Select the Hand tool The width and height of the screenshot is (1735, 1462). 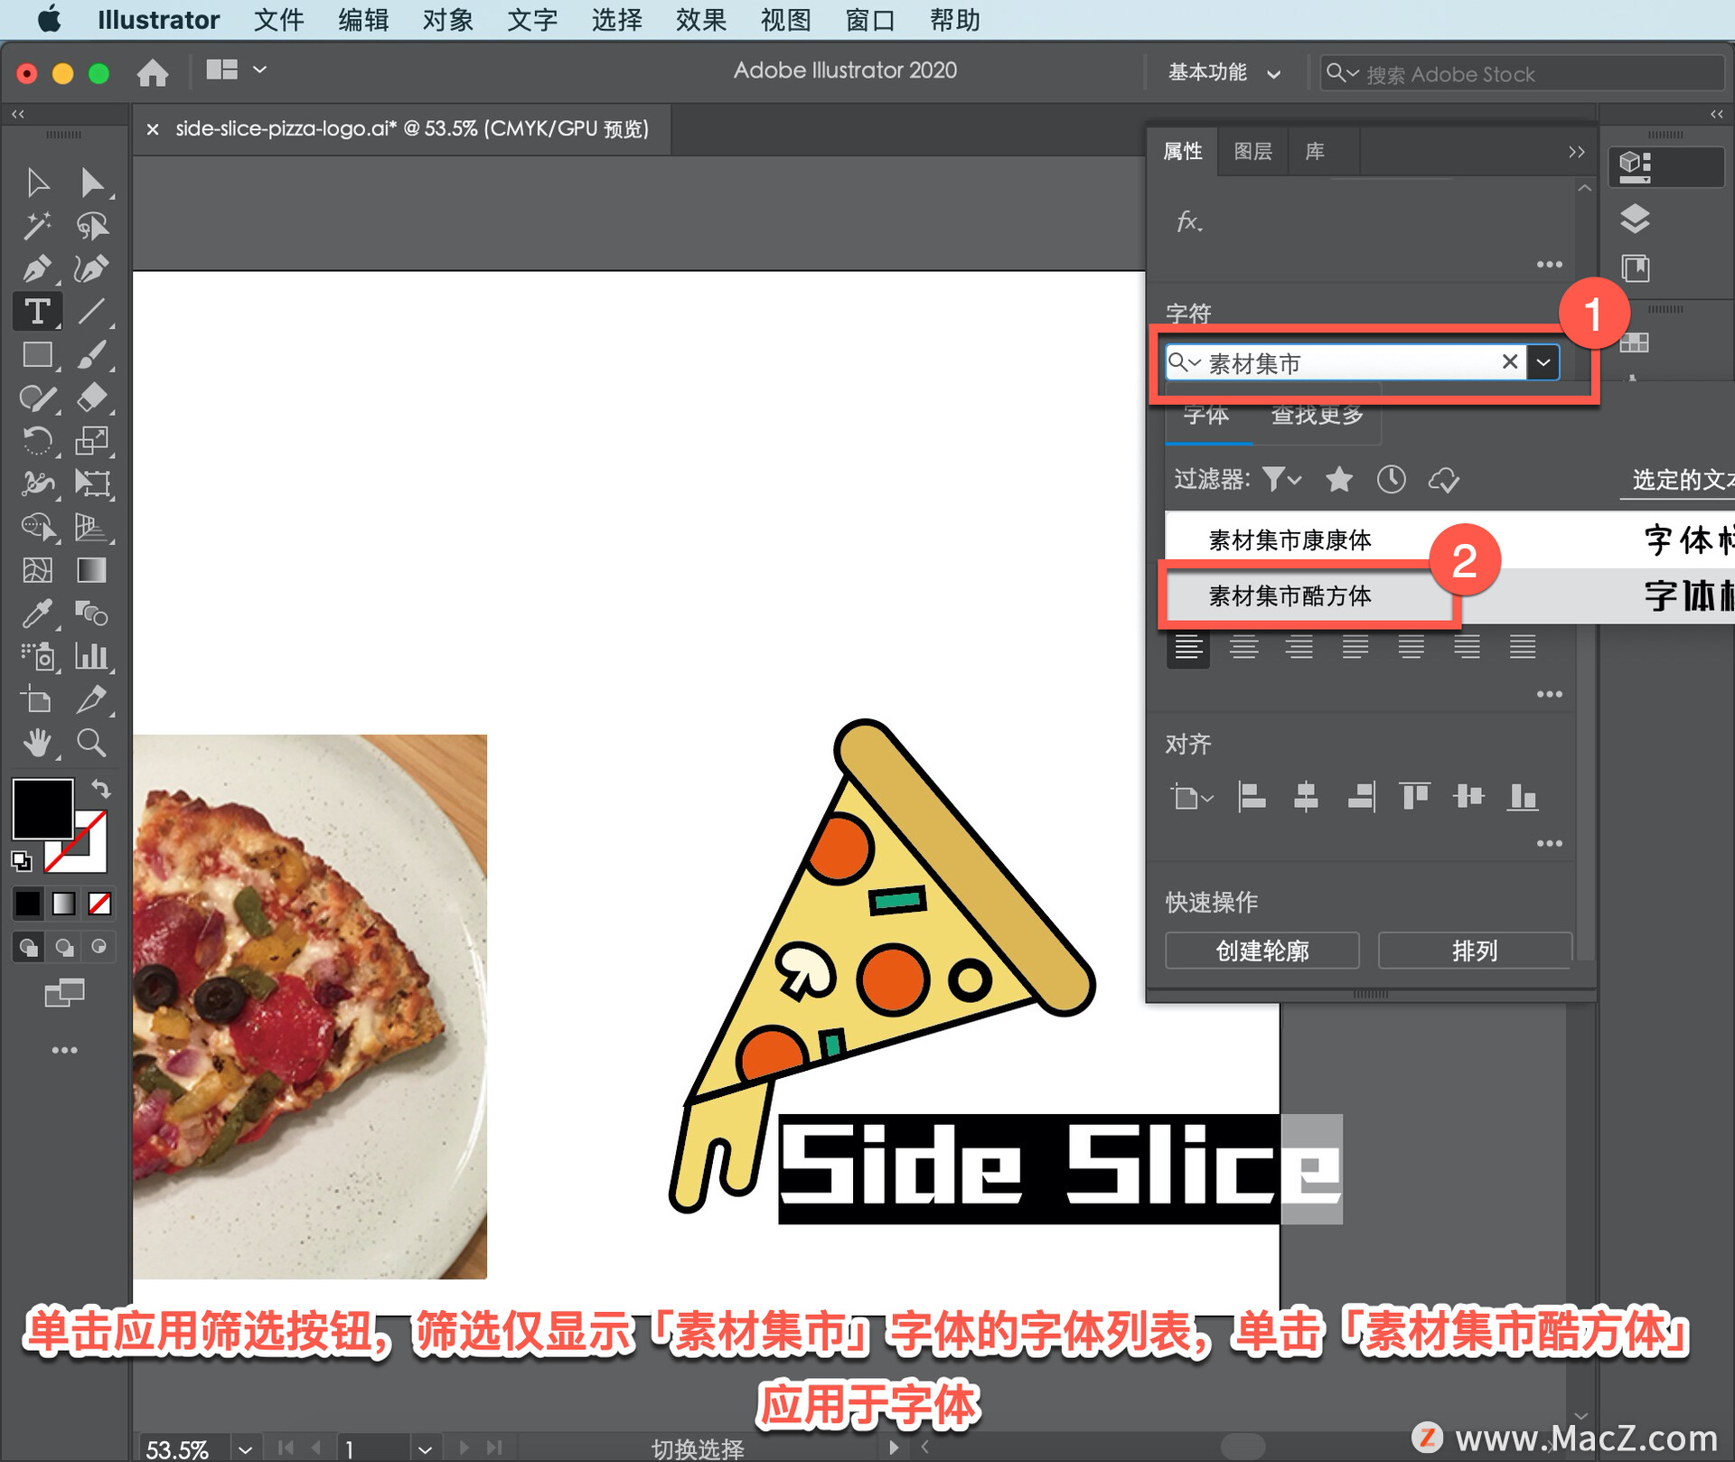click(x=37, y=743)
